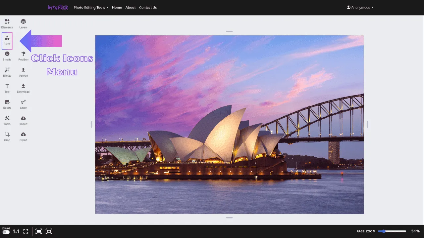The image size is (424, 238).
Task: Click the 1:1 zoom icon in status bar
Action: click(15, 231)
